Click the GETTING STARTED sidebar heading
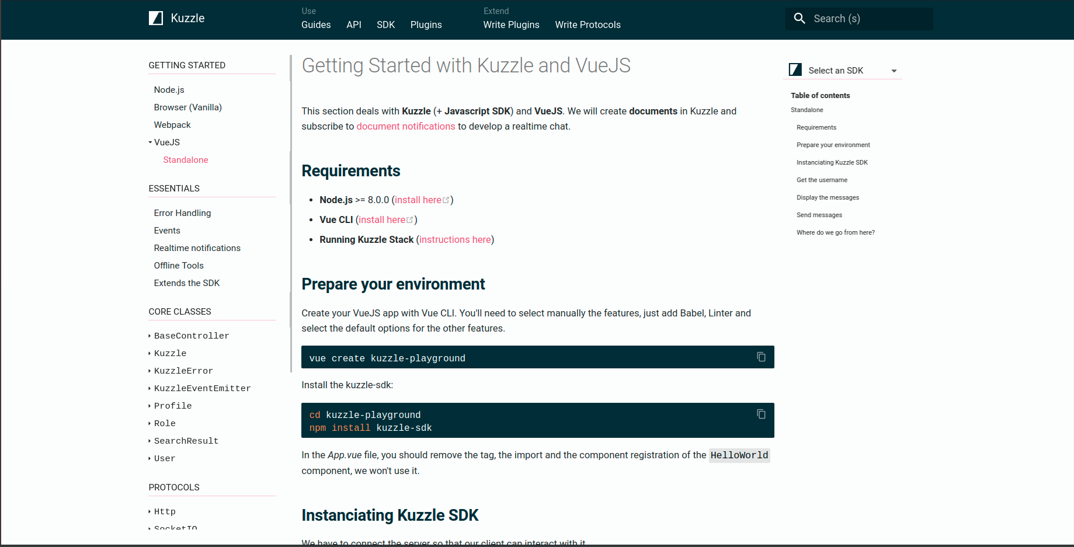The image size is (1074, 547). [187, 65]
